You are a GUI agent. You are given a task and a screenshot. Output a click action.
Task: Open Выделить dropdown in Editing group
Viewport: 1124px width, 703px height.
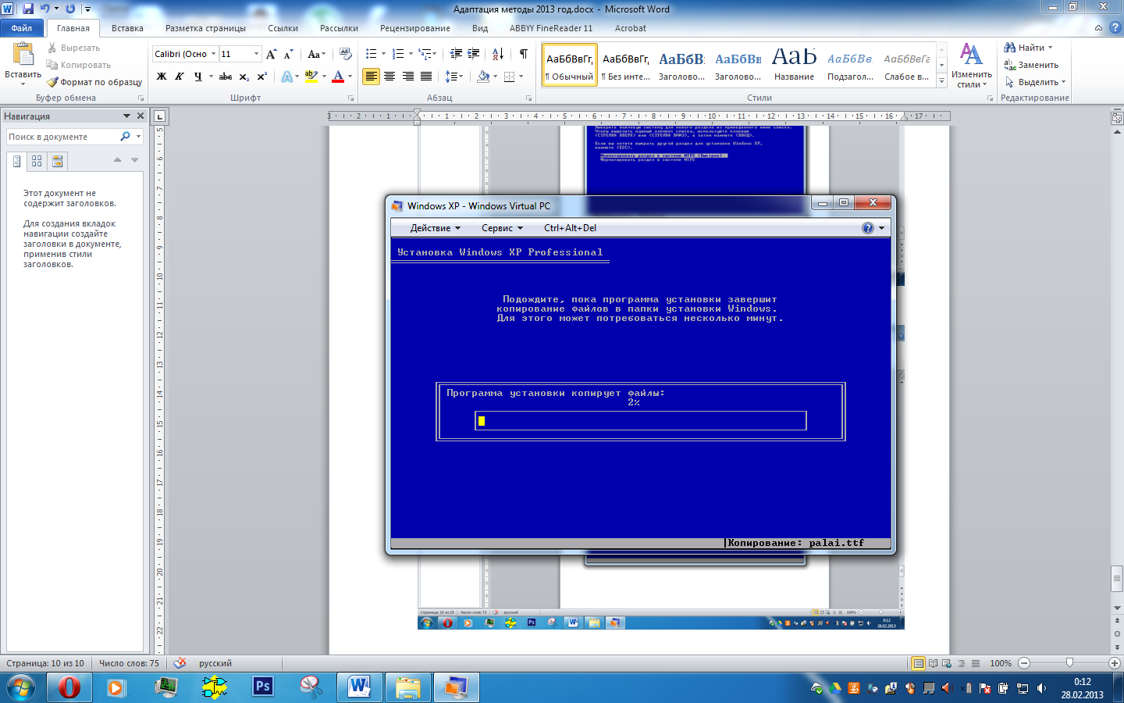coord(1035,82)
